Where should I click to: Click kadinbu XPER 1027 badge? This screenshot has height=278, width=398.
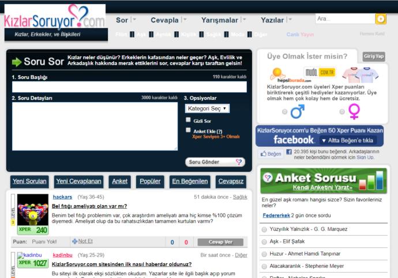click(x=33, y=263)
